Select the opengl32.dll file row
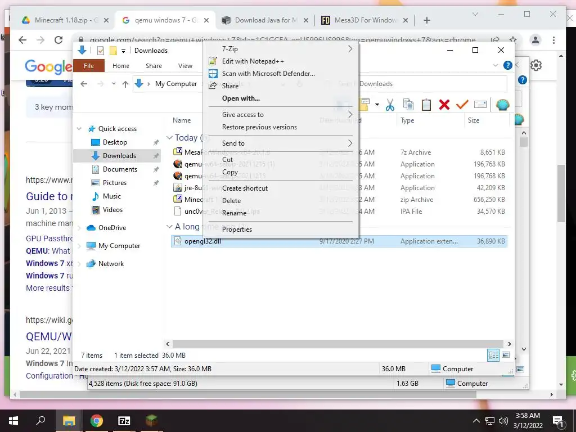The width and height of the screenshot is (576, 432). point(339,241)
